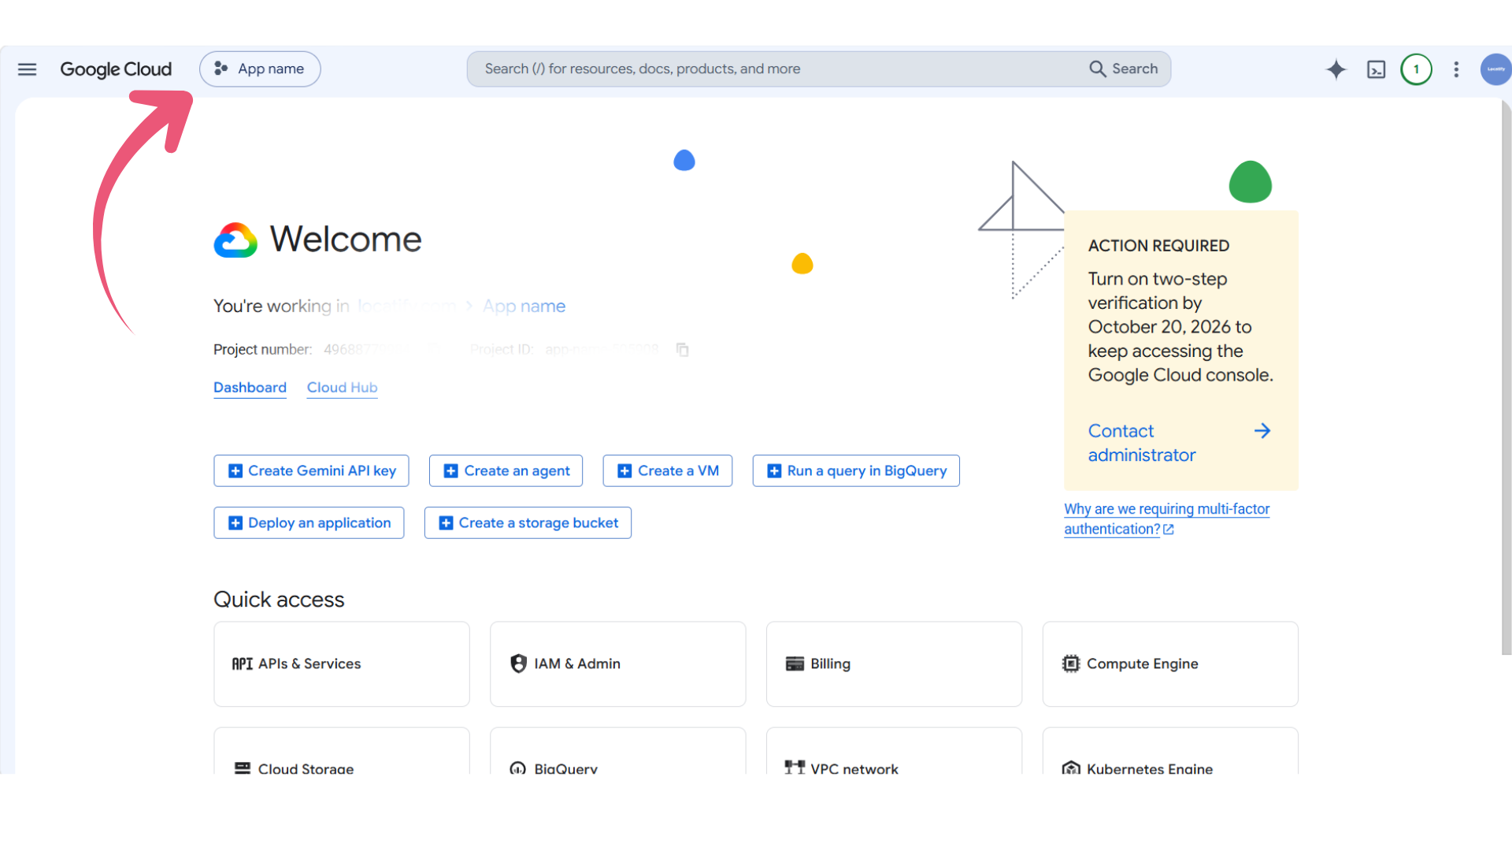Open Billing quick access card

(894, 663)
